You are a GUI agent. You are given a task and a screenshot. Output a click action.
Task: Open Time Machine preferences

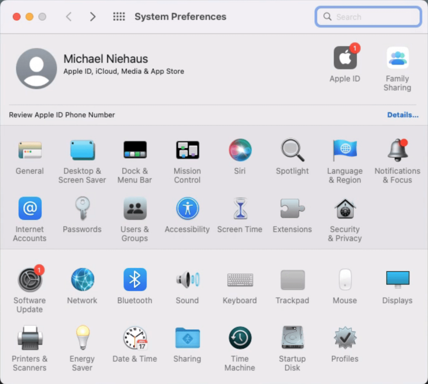[x=240, y=338]
